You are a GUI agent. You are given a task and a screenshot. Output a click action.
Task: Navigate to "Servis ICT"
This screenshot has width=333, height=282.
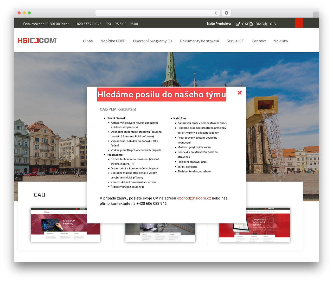tap(235, 41)
